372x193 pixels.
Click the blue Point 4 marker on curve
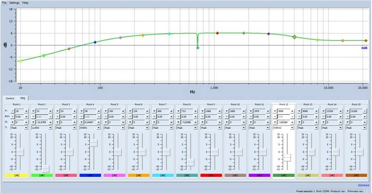pos(95,42)
